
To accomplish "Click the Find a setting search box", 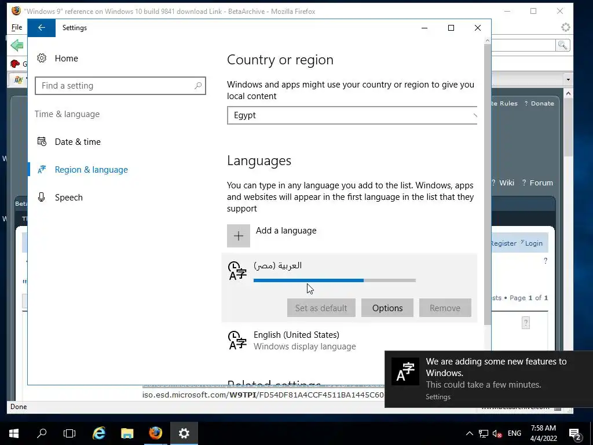I will (120, 86).
